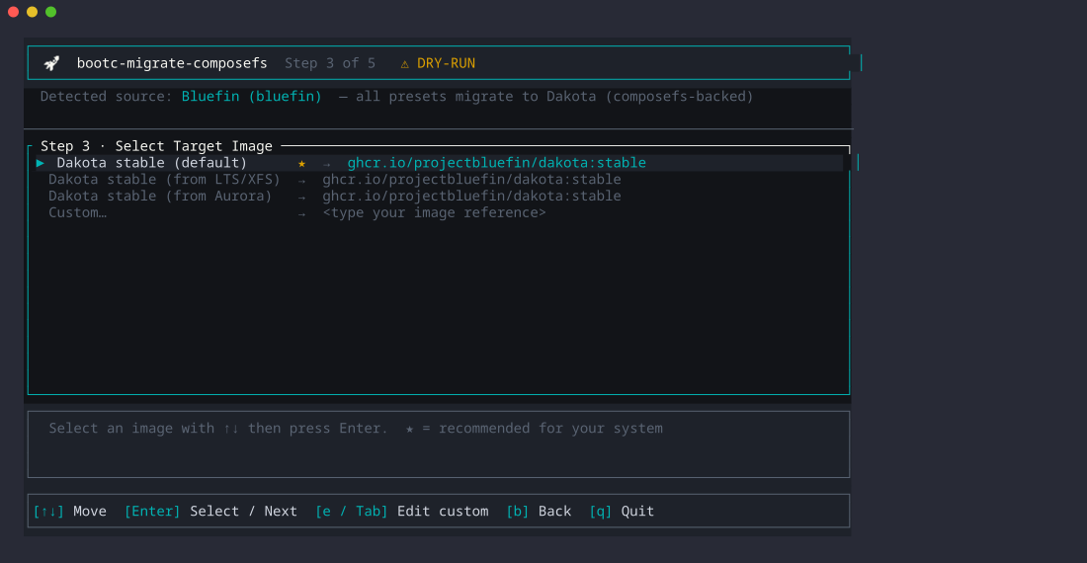1087x563 pixels.
Task: Click the bootc-migrate-composefs title
Action: [x=172, y=63]
